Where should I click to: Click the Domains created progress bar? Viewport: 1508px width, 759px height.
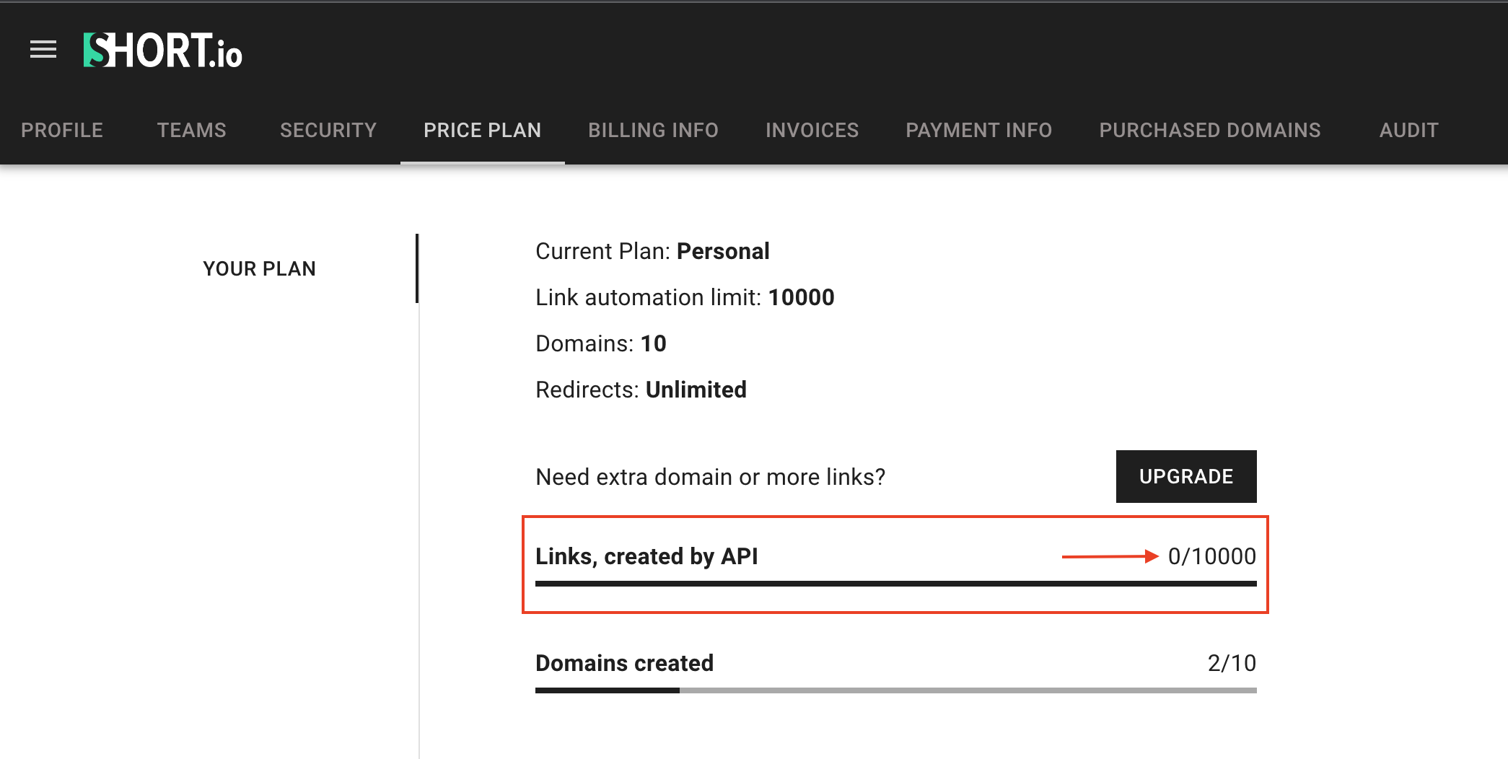[x=895, y=690]
